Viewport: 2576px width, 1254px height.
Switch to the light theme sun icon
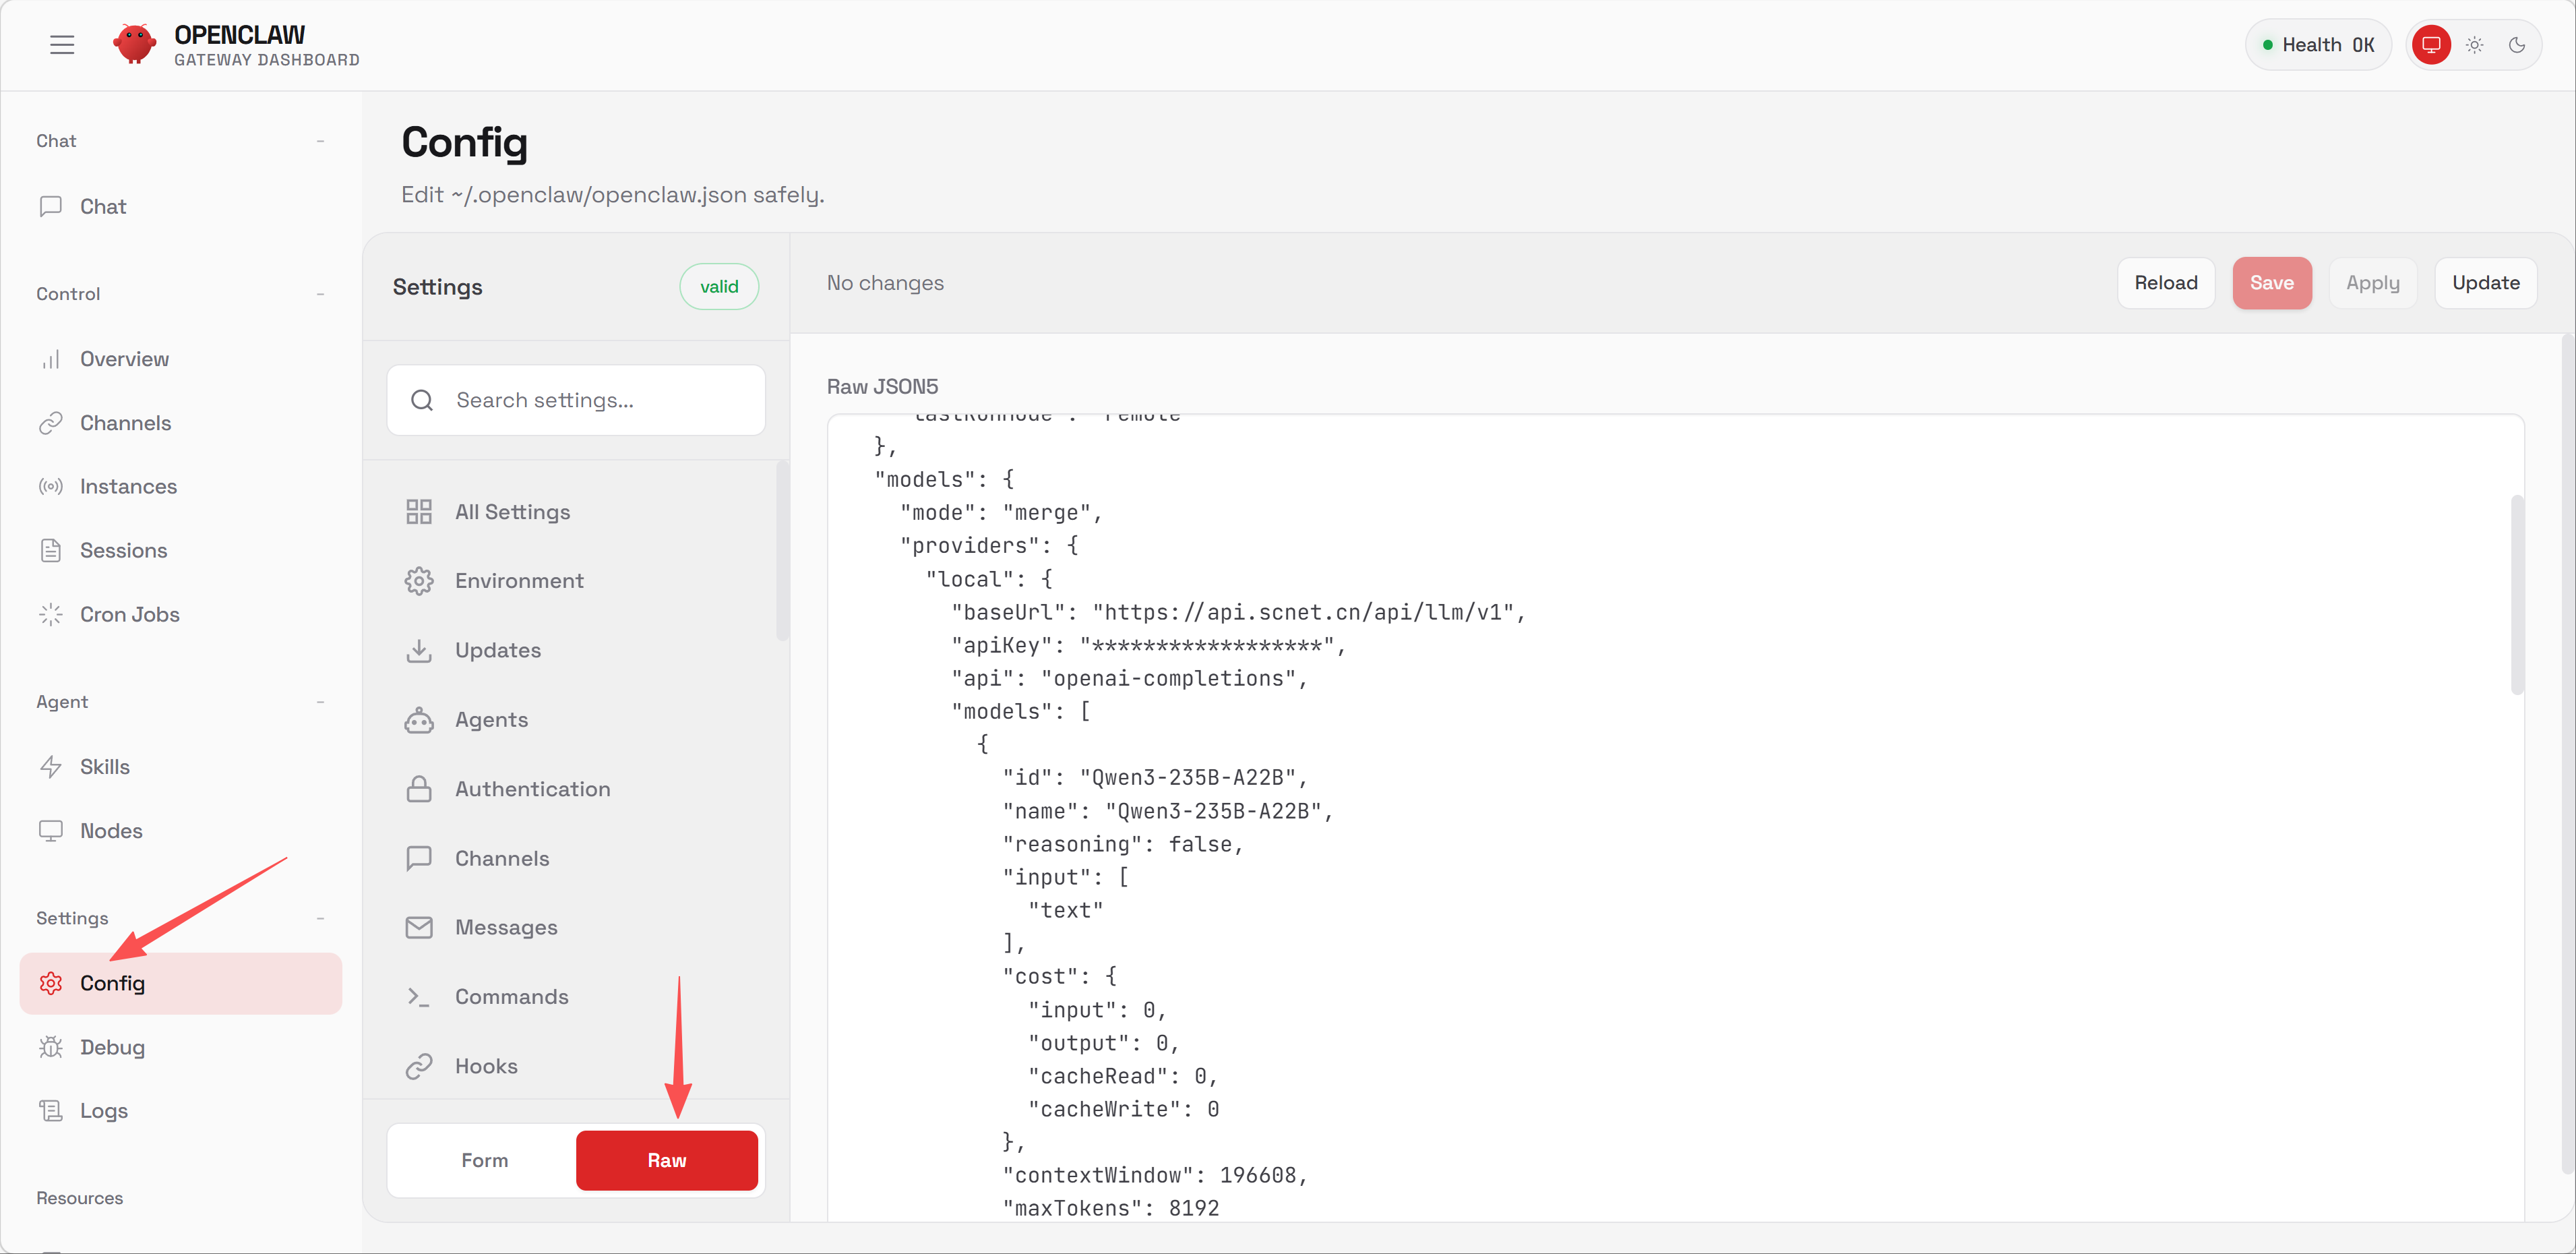2475,45
